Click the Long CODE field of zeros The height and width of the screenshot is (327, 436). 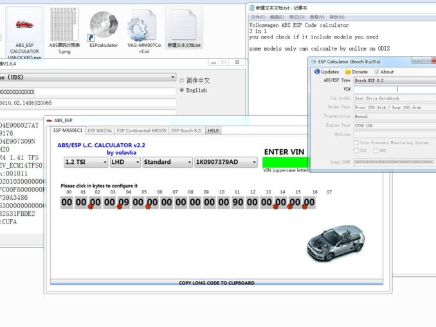tap(395, 162)
